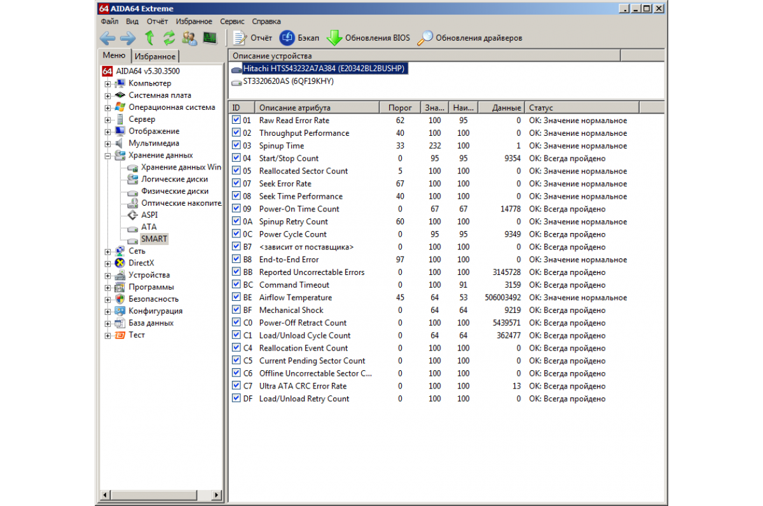The height and width of the screenshot is (506, 763).
Task: Uncheck attribute BE Airflow Temperature
Action: [x=237, y=297]
